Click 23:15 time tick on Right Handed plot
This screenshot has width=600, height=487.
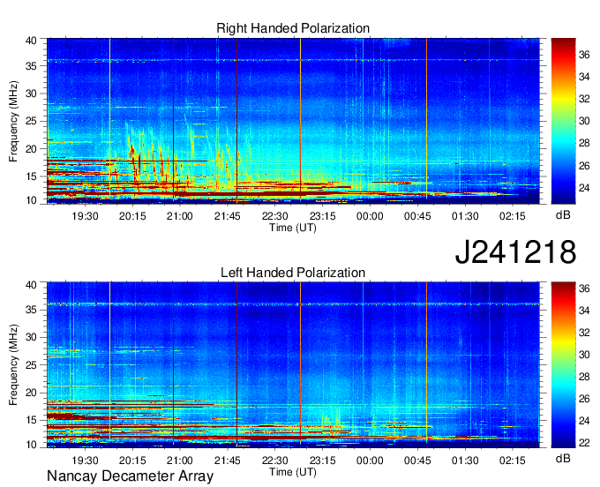(x=322, y=216)
